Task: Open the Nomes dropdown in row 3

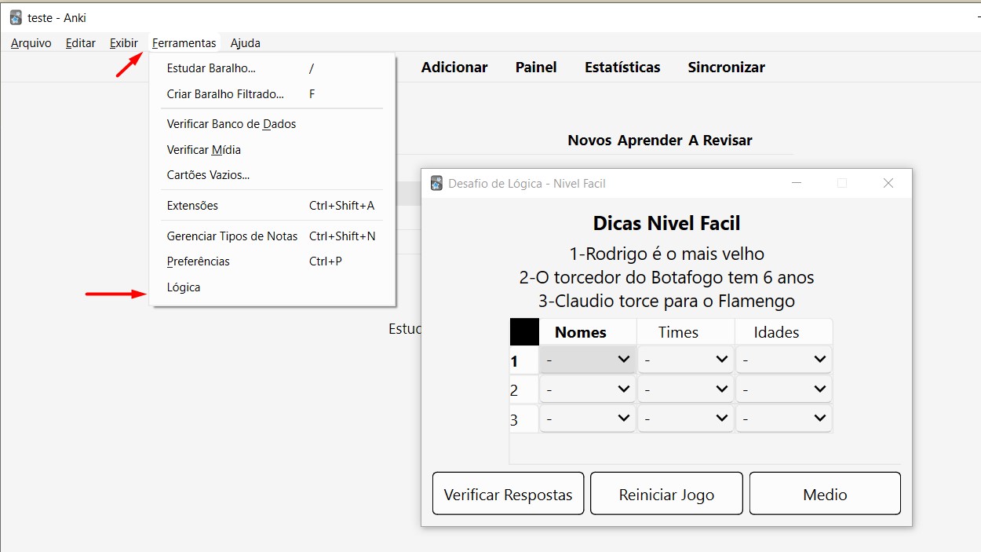Action: (587, 419)
